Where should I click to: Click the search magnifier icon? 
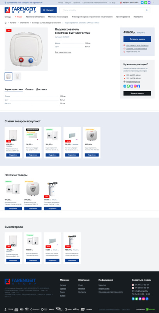[147, 10]
